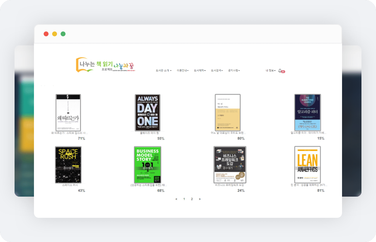The height and width of the screenshot is (242, 376).
Task: Expand the 이용안내 menu
Action: pos(183,70)
